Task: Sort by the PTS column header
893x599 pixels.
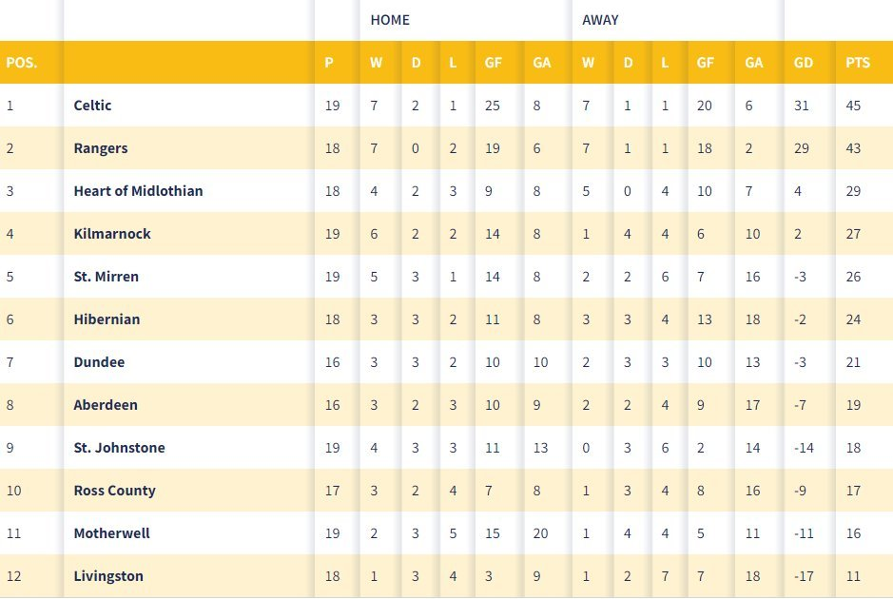Action: pyautogui.click(x=858, y=63)
